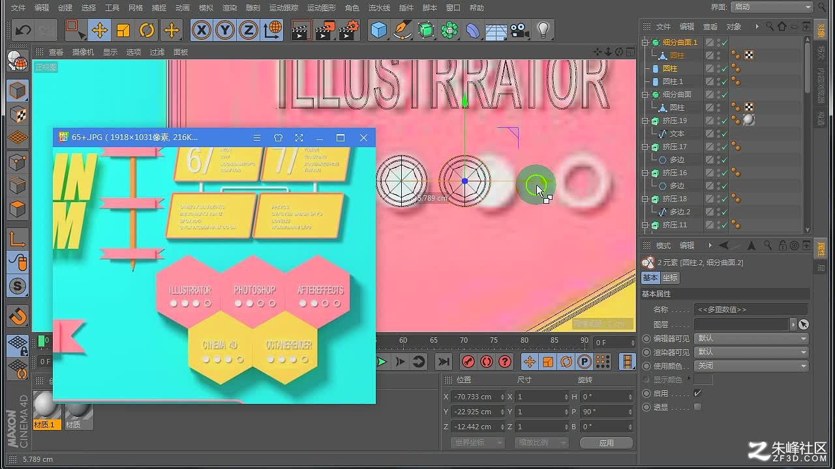Click the material ball tag on 挤压.19
Viewport: 835px width, 469px height.
tap(748, 121)
